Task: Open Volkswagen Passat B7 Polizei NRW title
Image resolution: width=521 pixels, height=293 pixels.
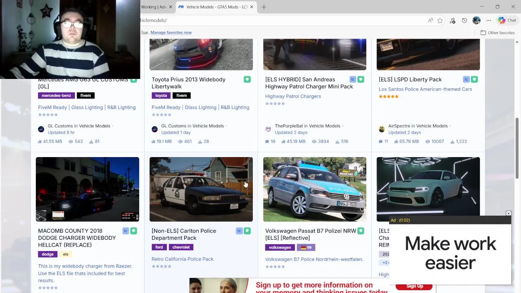Action: [311, 234]
